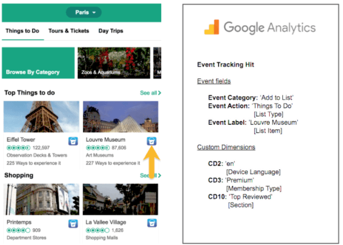The image size is (343, 245).
Task: Add La Vallee Village to list icon
Action: click(152, 223)
